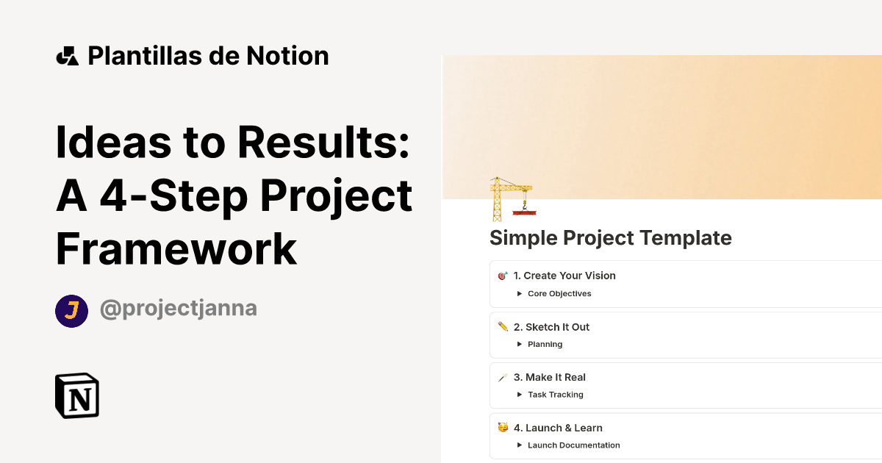Toggle open the Task Tracking section
Image resolution: width=882 pixels, height=463 pixels.
pos(556,395)
